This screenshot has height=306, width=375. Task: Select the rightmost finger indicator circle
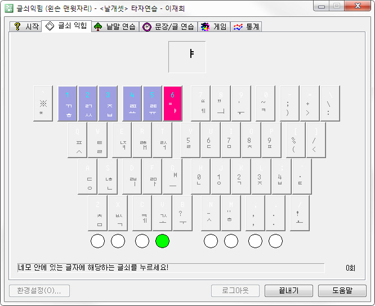(275, 241)
